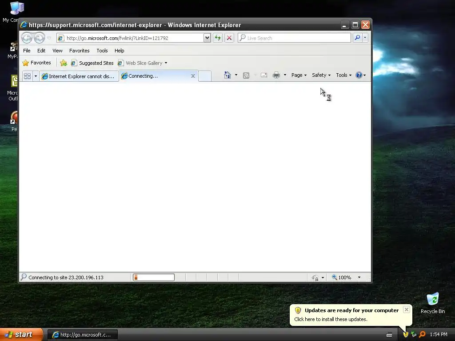
Task: Click the Start button
Action: point(21,335)
